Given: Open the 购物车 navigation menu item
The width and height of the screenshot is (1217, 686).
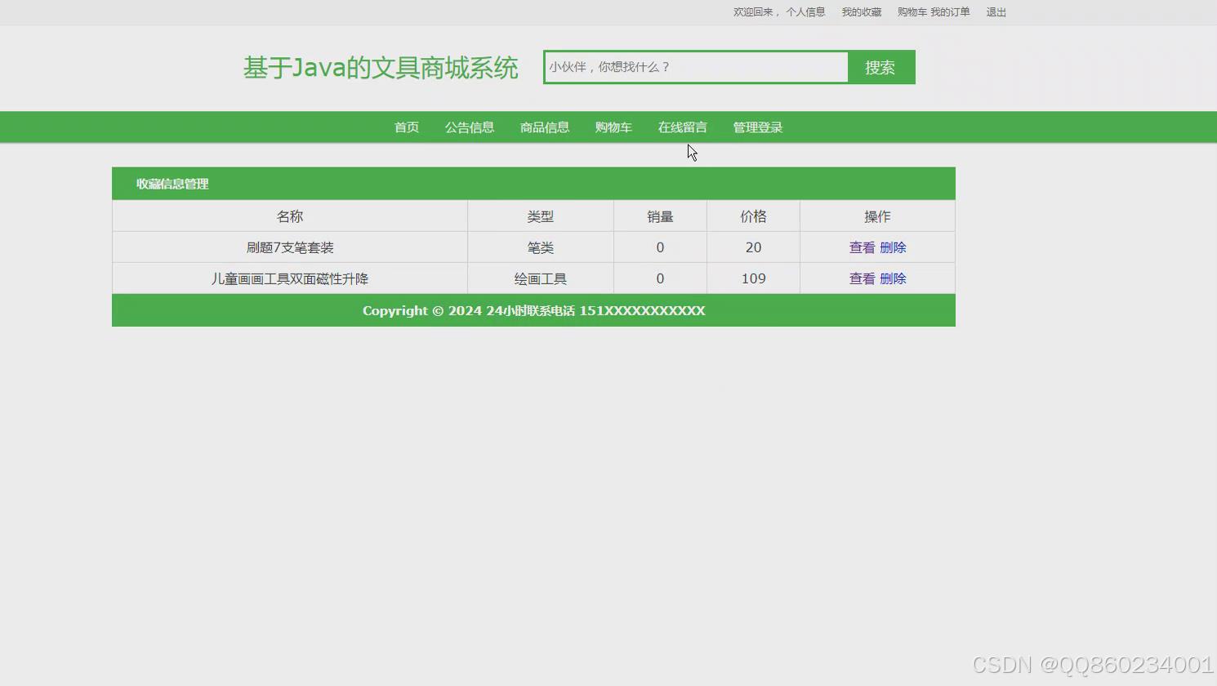Looking at the screenshot, I should [613, 127].
